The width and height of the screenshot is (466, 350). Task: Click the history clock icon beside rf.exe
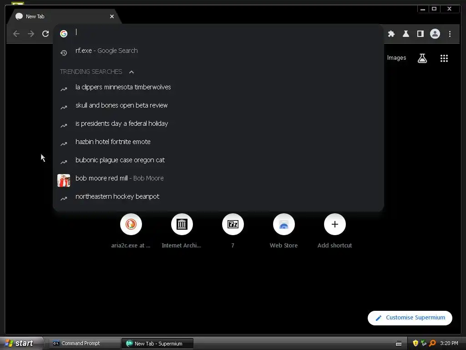coord(64,53)
